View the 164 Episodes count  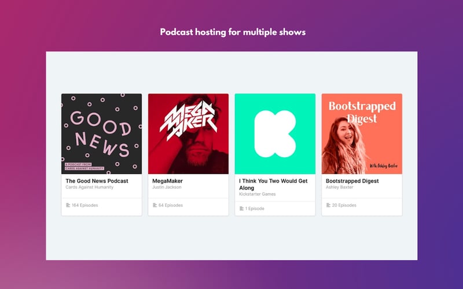tap(84, 205)
